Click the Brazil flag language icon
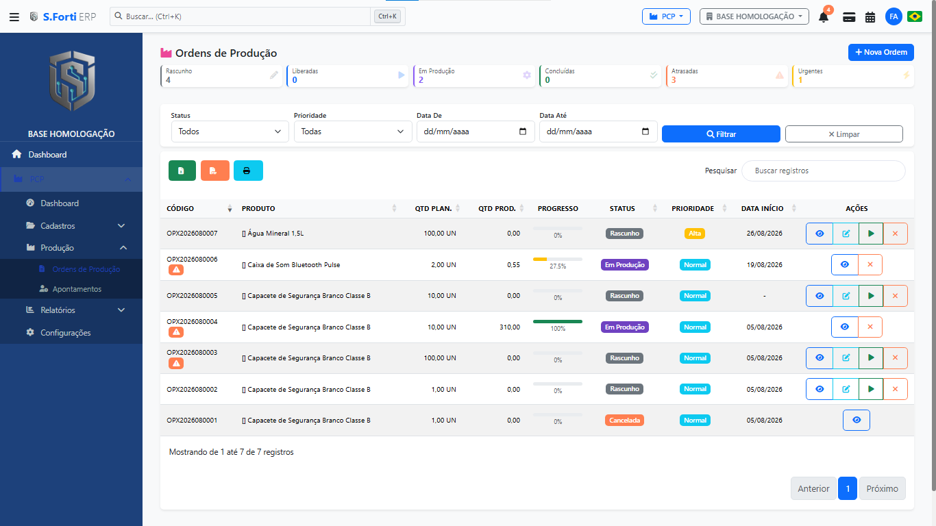The width and height of the screenshot is (936, 526). (x=915, y=16)
